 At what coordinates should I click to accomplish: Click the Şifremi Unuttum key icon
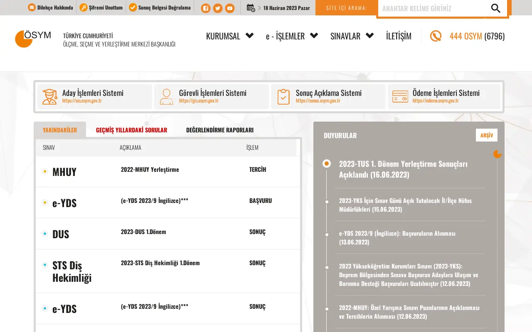tap(84, 7)
